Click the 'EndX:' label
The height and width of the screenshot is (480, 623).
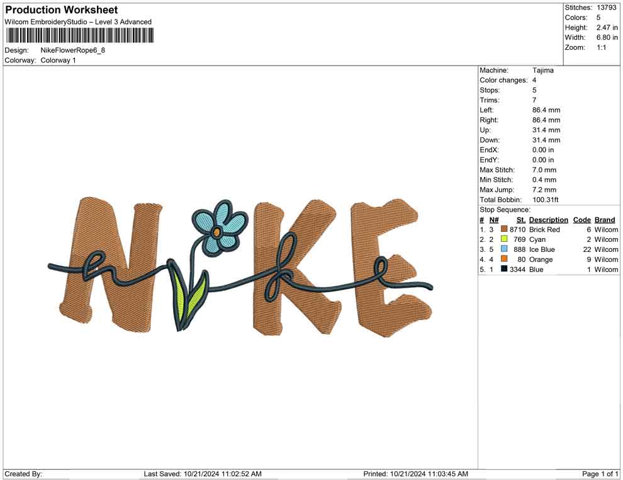point(489,150)
